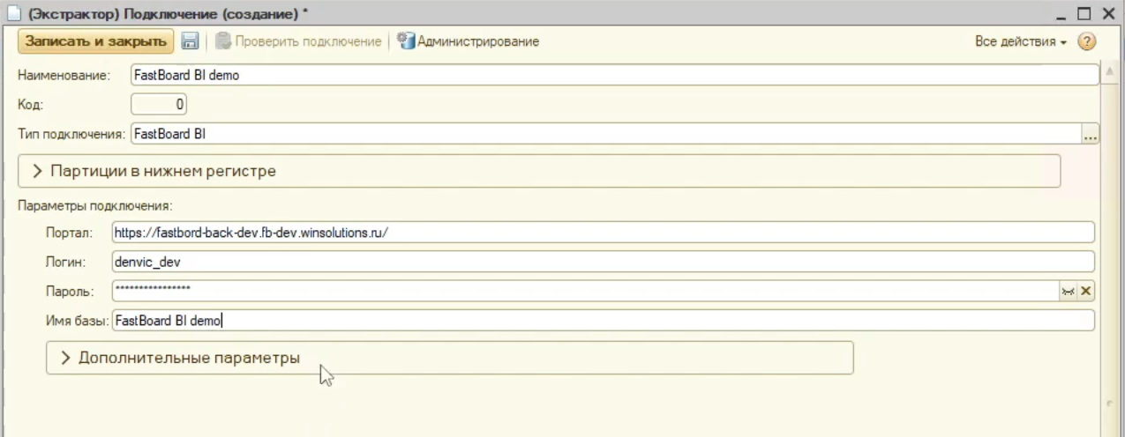The height and width of the screenshot is (437, 1125).
Task: Click the Параметры подключения label
Action: tap(94, 206)
